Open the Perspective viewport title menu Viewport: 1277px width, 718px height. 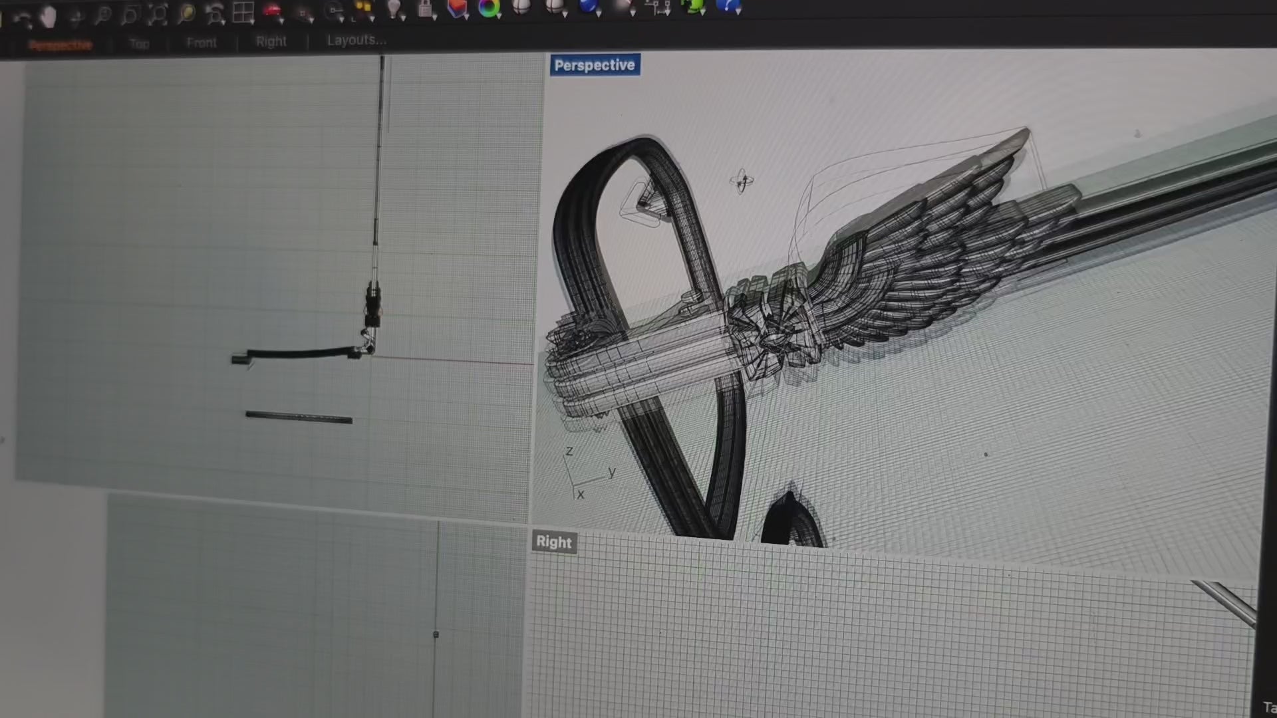(x=594, y=65)
